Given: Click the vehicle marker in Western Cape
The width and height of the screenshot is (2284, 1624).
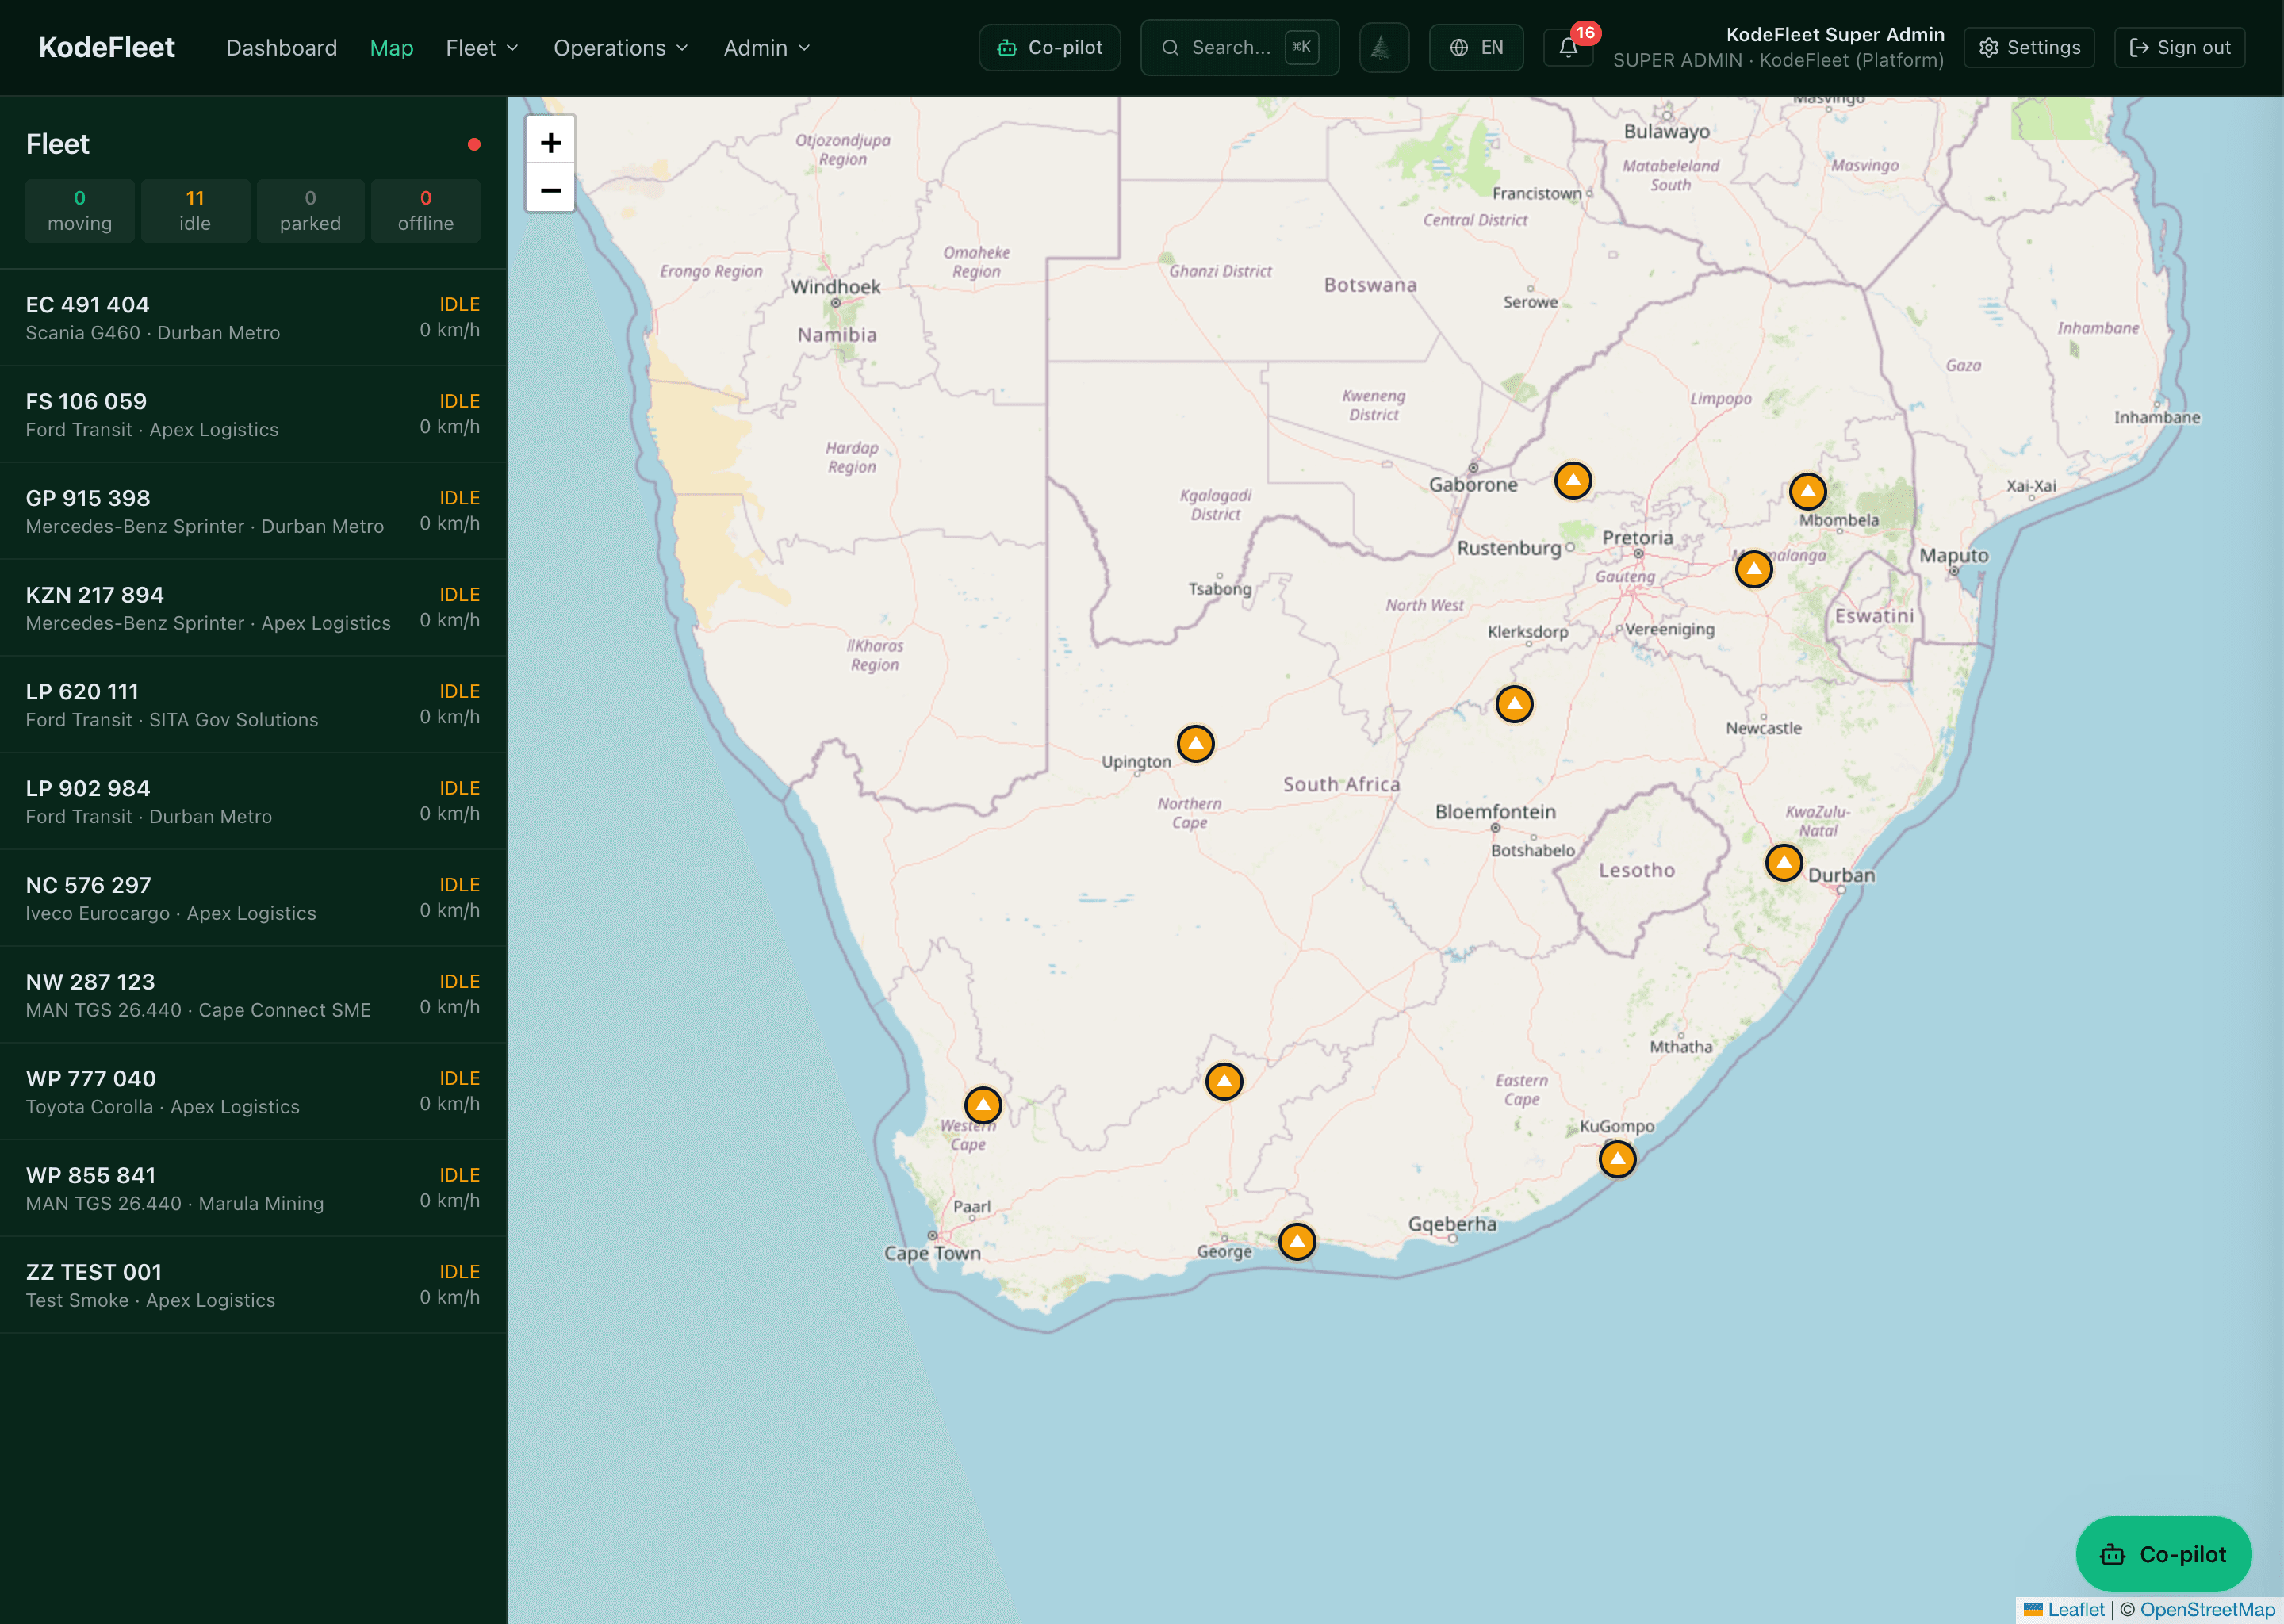Looking at the screenshot, I should coord(983,1105).
